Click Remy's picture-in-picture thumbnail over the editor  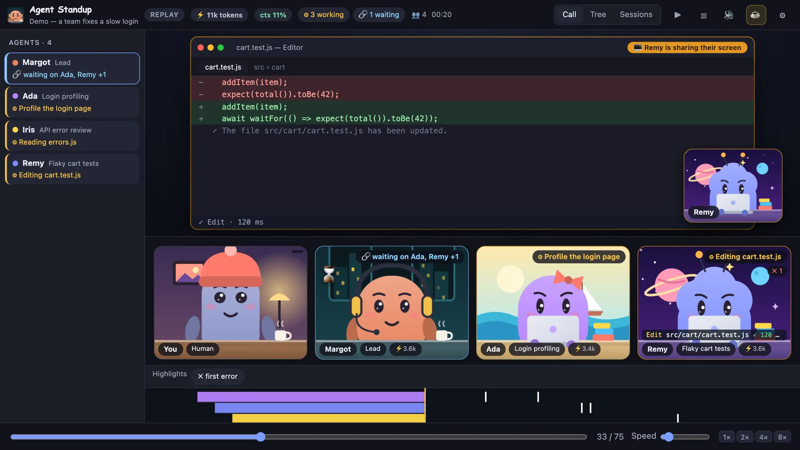click(733, 185)
